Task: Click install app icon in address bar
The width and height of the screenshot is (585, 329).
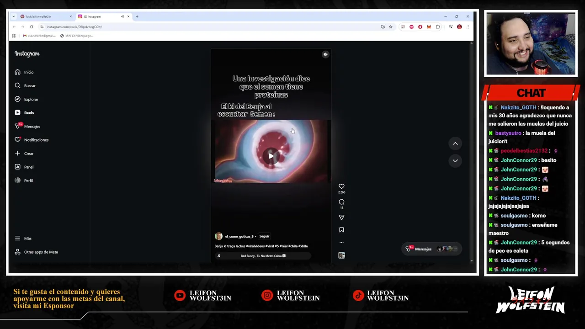Action: point(383,27)
